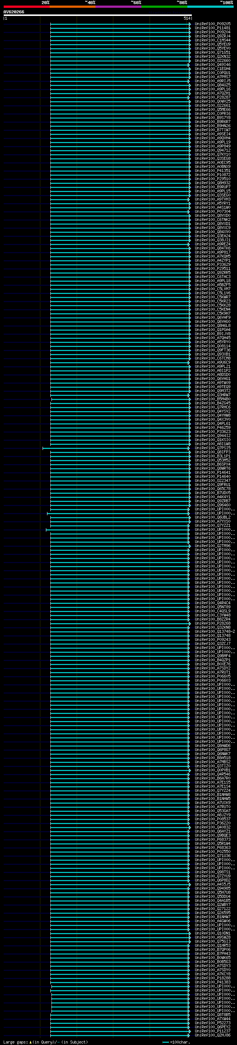Click hit label UniRef100_A7KCY8
Viewport: 237px width, 1045px height.
click(x=213, y=973)
